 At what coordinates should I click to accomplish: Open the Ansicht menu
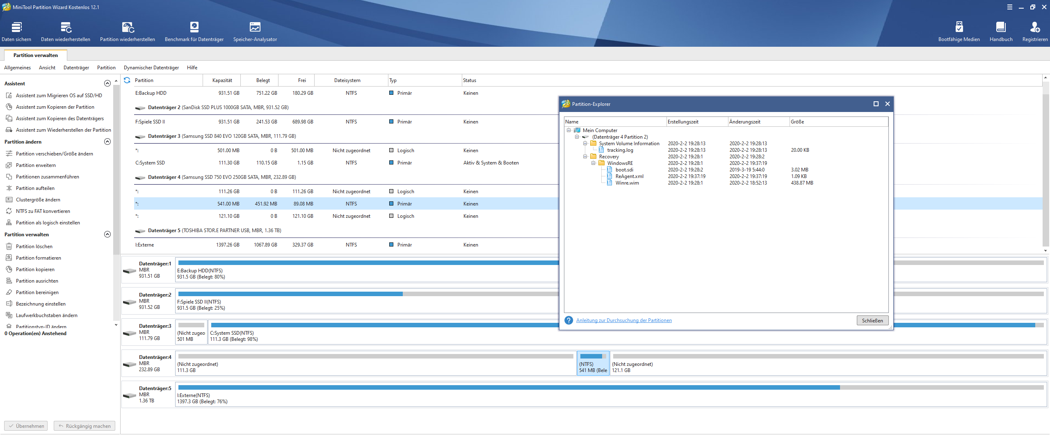point(47,68)
